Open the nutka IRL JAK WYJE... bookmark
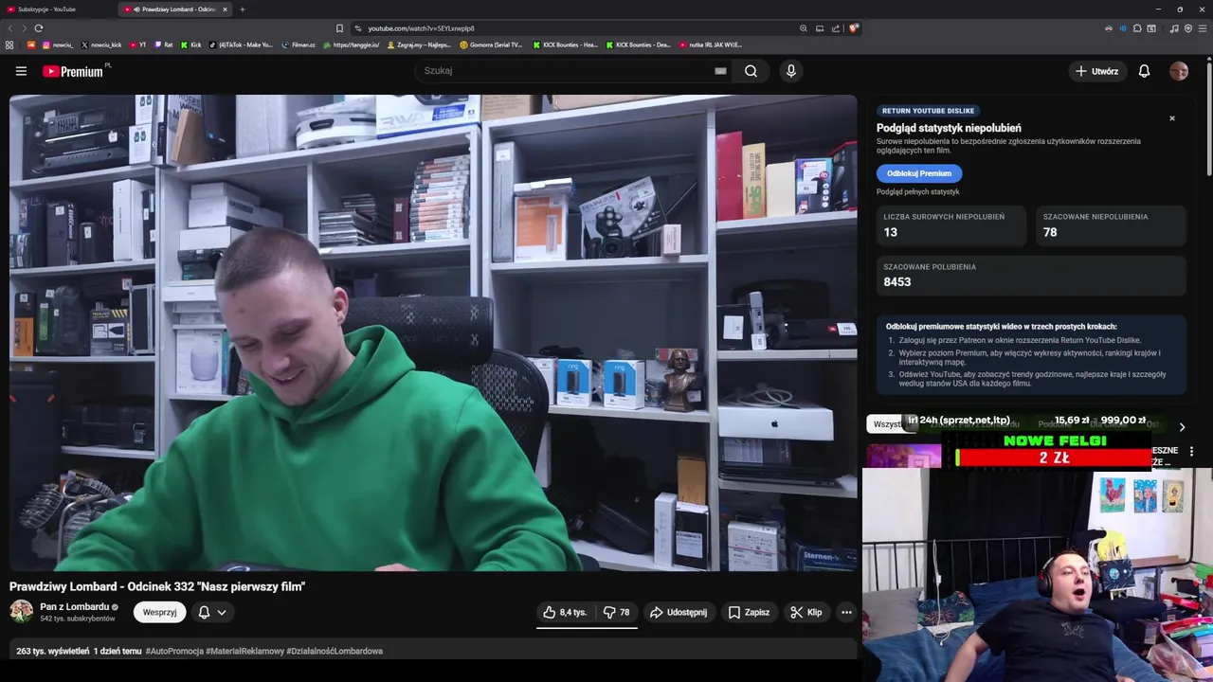 711,45
